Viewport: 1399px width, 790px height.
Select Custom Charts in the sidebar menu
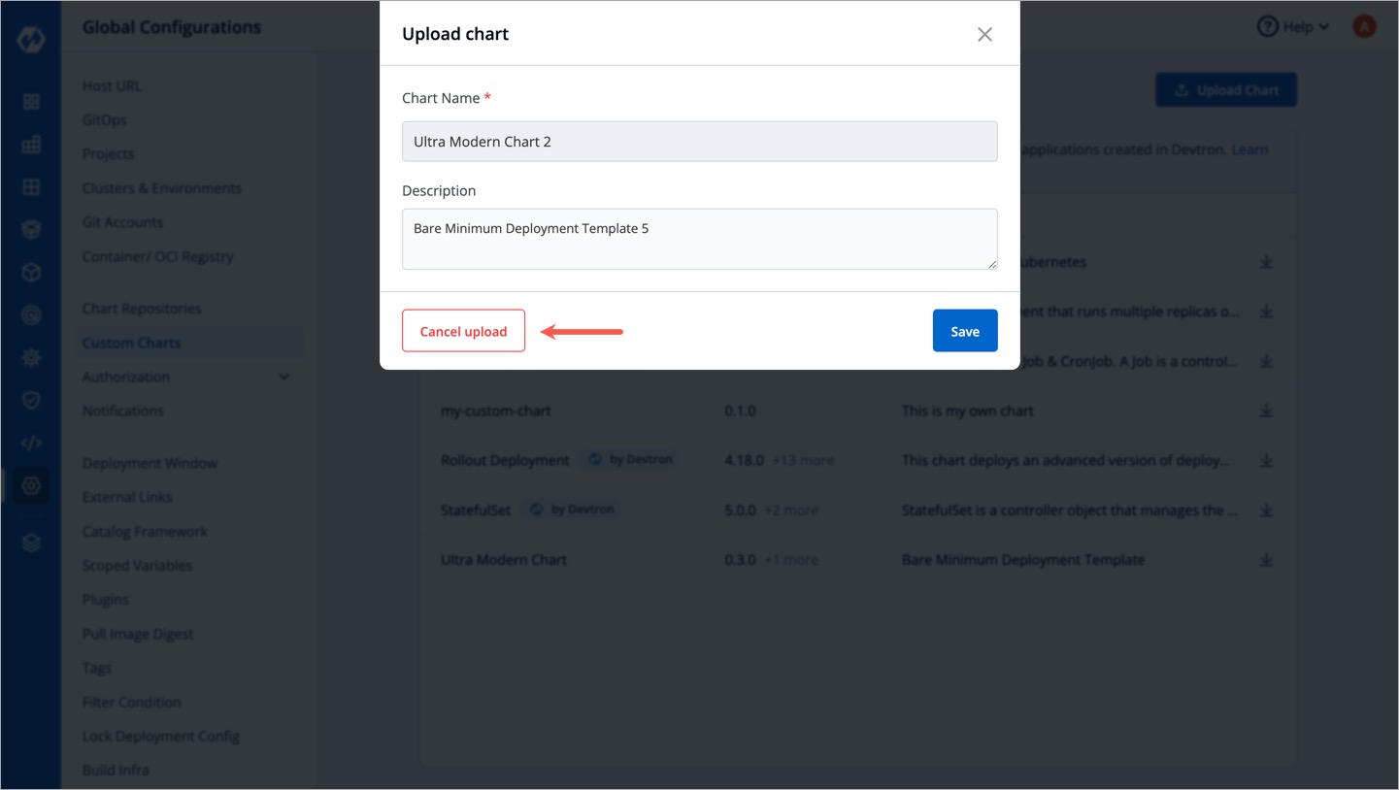[x=131, y=343]
